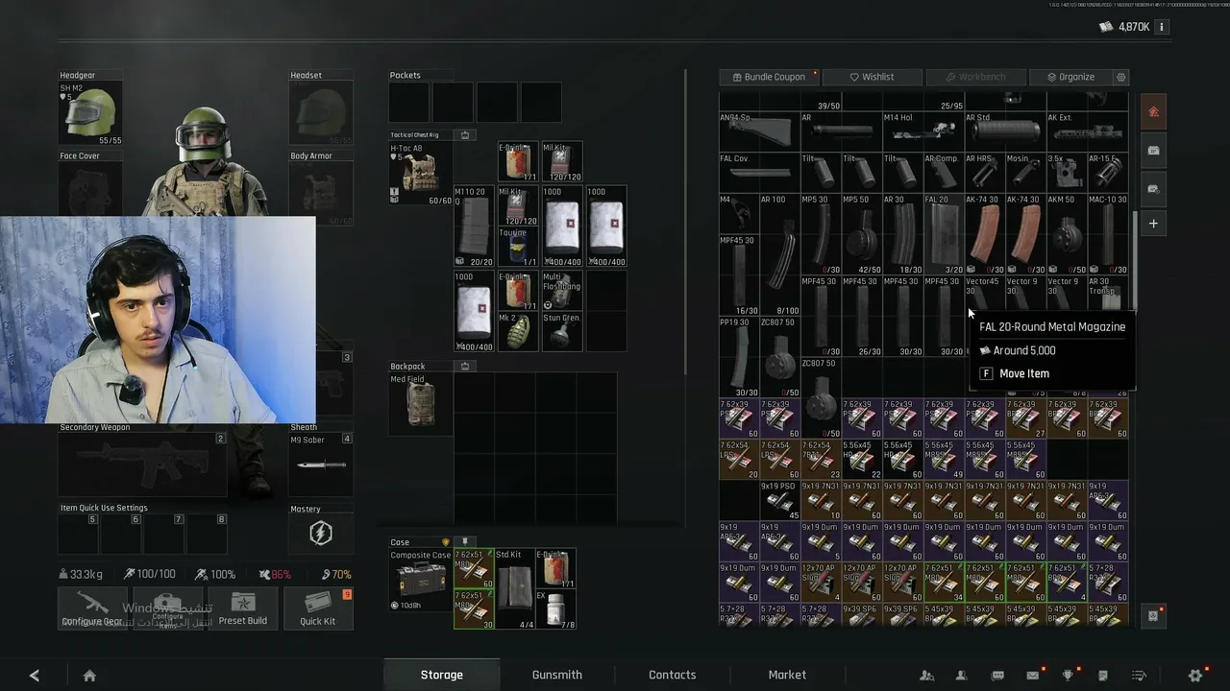Open the friends profile icon
The image size is (1230, 691).
click(961, 676)
